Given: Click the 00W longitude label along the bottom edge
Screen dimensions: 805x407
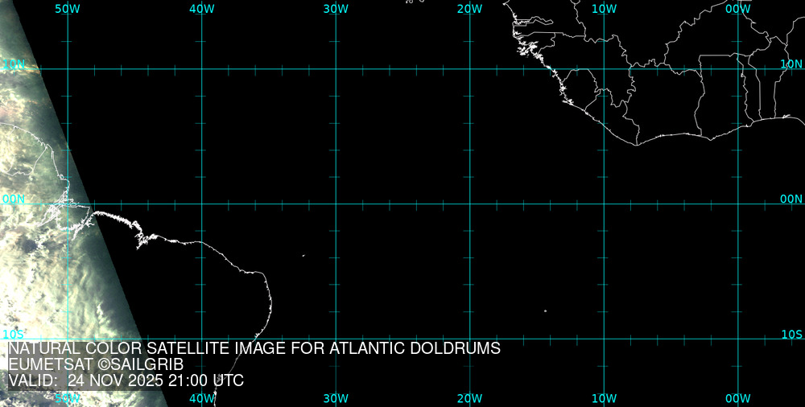Looking at the screenshot, I should tap(737, 398).
